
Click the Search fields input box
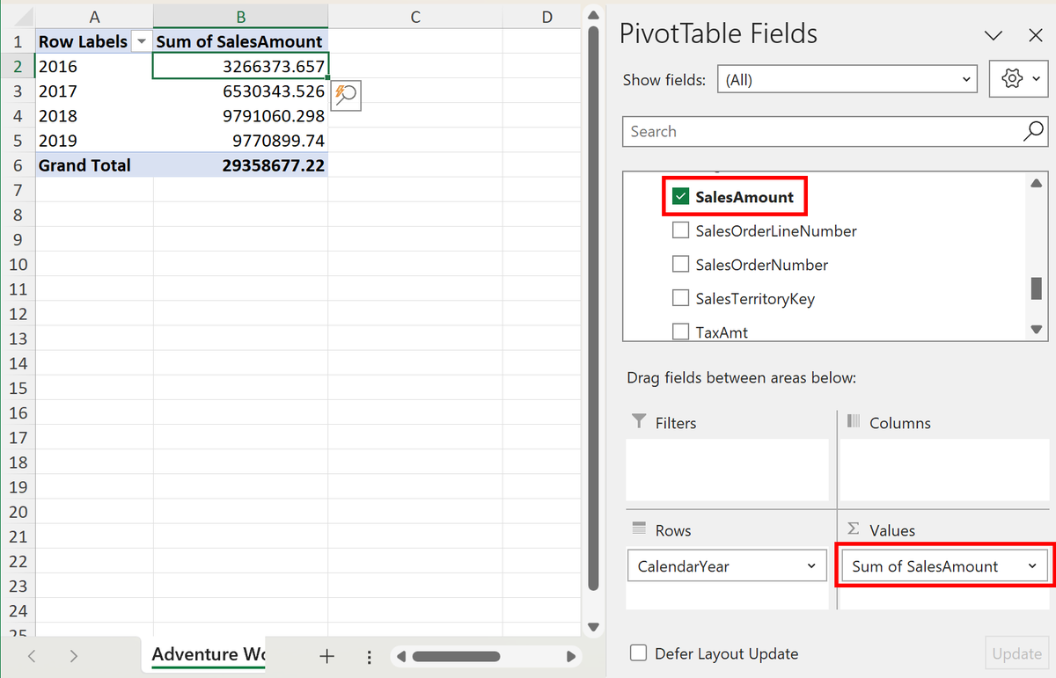pyautogui.click(x=835, y=132)
